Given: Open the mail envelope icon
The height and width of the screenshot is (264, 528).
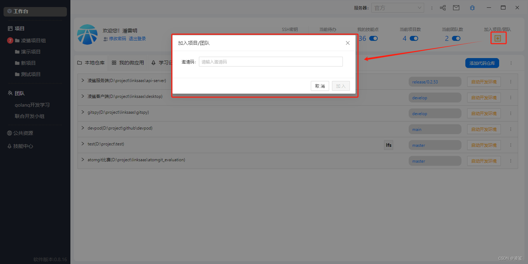Looking at the screenshot, I should 456,8.
